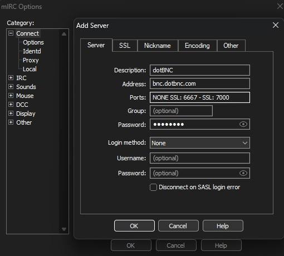
Task: Select the DCC category label
Action: 22,105
